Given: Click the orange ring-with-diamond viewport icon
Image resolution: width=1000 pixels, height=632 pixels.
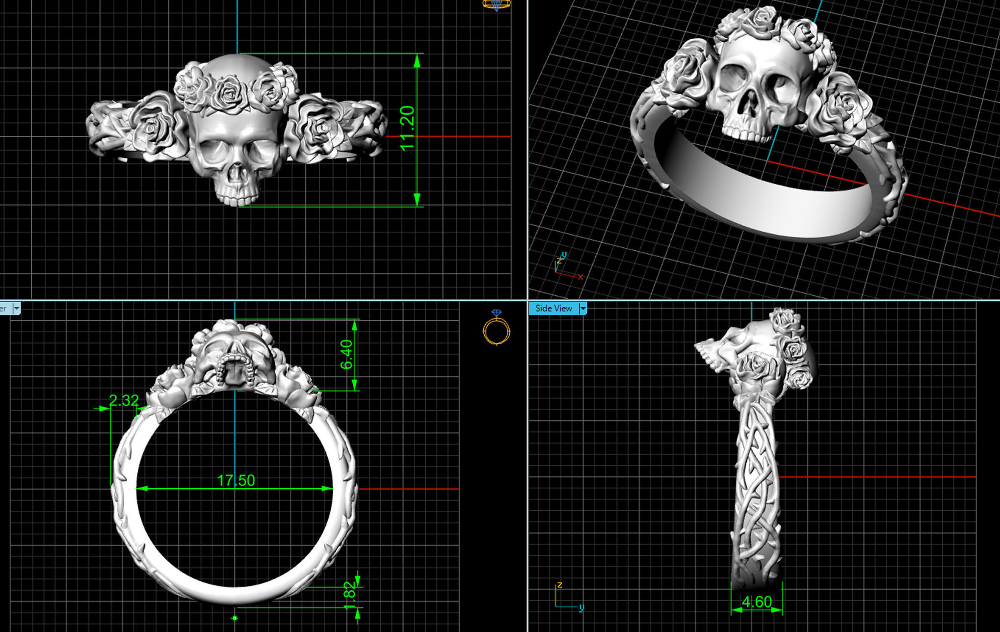Looking at the screenshot, I should [x=497, y=327].
